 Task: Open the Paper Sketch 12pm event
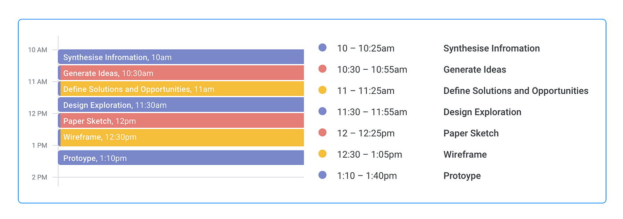(x=181, y=121)
